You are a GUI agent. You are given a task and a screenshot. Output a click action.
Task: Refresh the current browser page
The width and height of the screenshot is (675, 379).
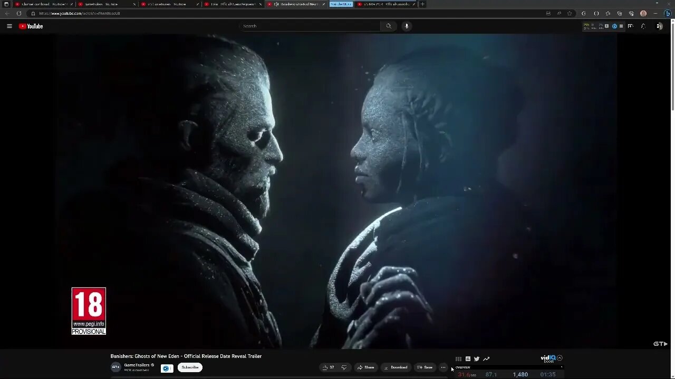(19, 13)
